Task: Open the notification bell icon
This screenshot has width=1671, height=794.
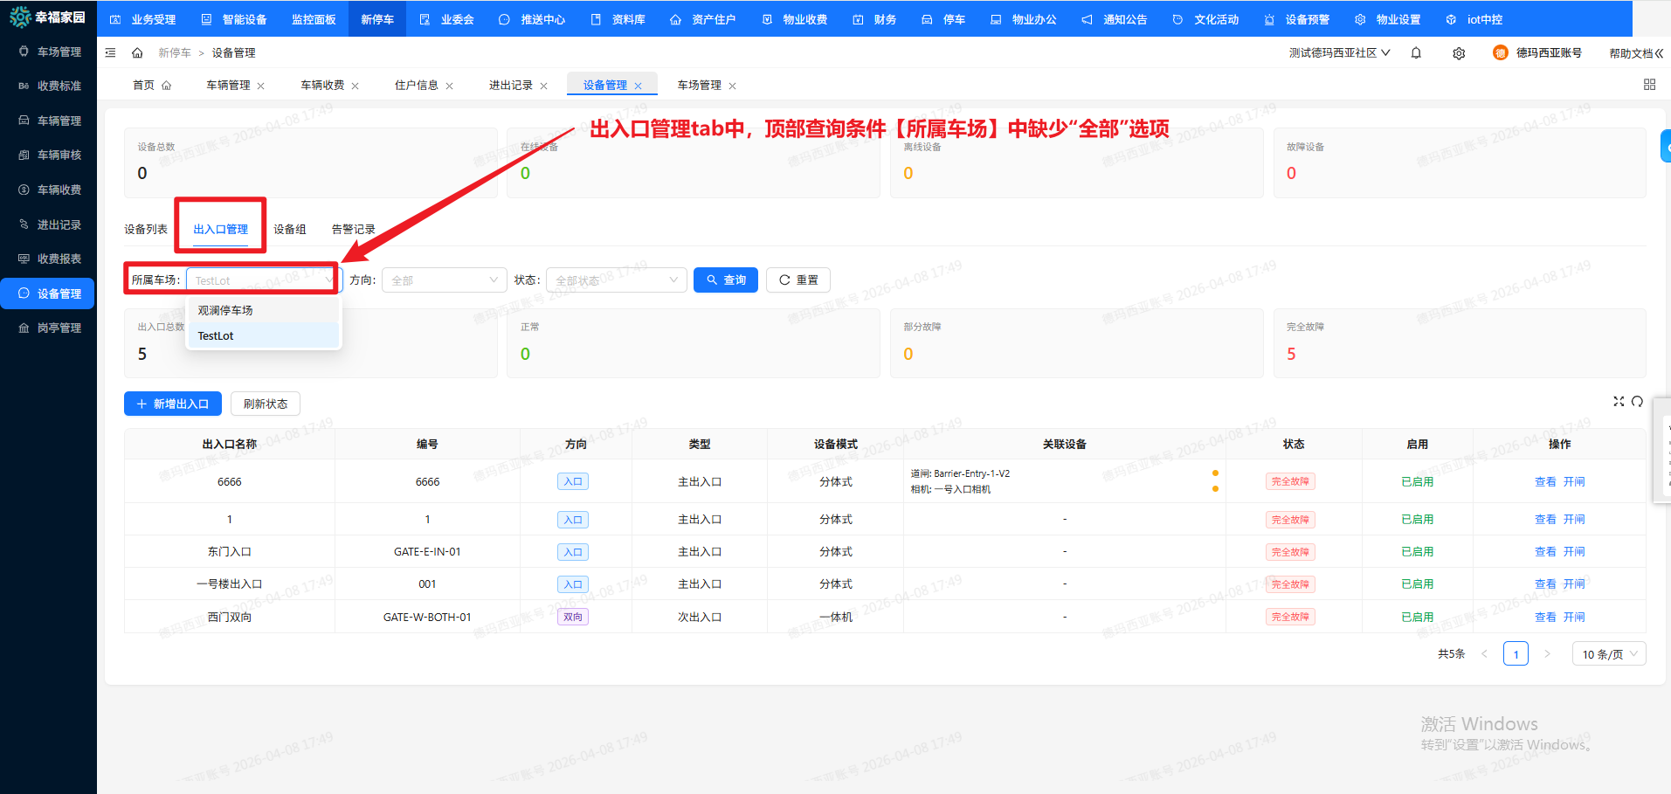Action: pyautogui.click(x=1416, y=52)
